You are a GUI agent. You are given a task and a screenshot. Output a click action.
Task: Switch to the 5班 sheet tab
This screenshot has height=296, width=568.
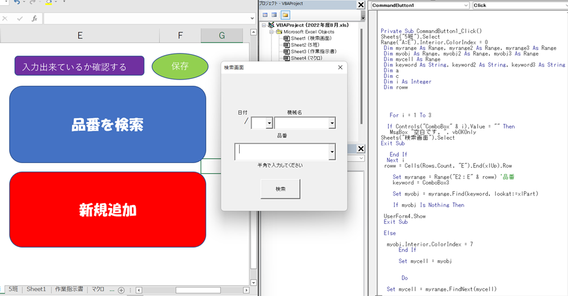[13, 289]
